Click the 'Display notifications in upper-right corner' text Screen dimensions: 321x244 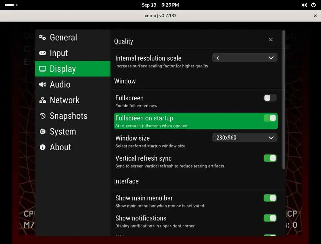[x=155, y=226]
